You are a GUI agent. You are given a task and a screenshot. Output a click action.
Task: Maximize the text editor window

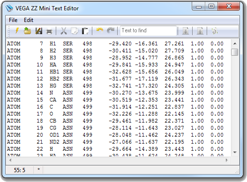tap(211, 7)
